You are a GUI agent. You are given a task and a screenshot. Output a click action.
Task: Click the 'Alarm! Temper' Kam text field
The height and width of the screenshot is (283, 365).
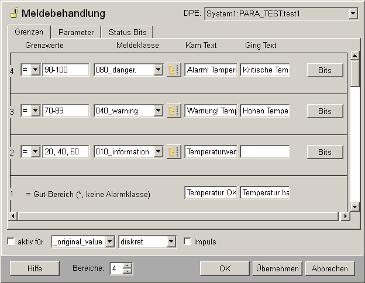tap(211, 70)
